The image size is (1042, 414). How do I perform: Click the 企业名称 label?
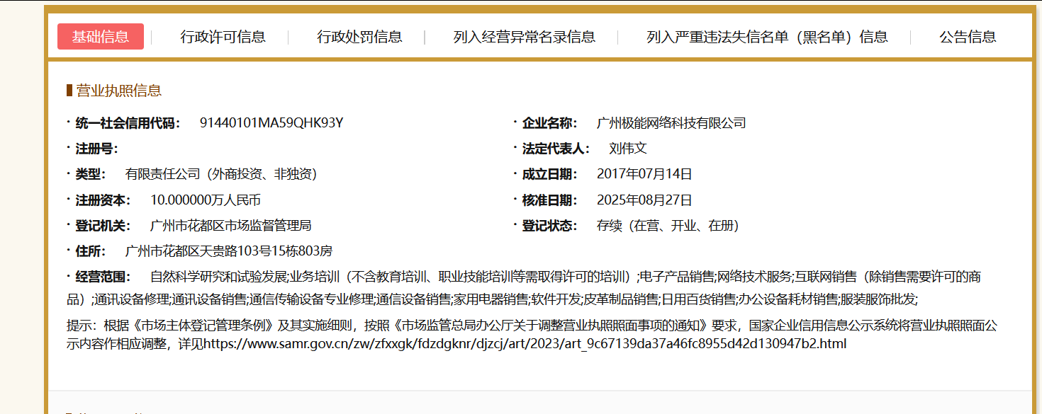(x=549, y=123)
